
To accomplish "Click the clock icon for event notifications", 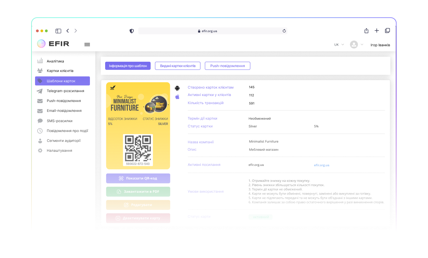I will pyautogui.click(x=40, y=131).
